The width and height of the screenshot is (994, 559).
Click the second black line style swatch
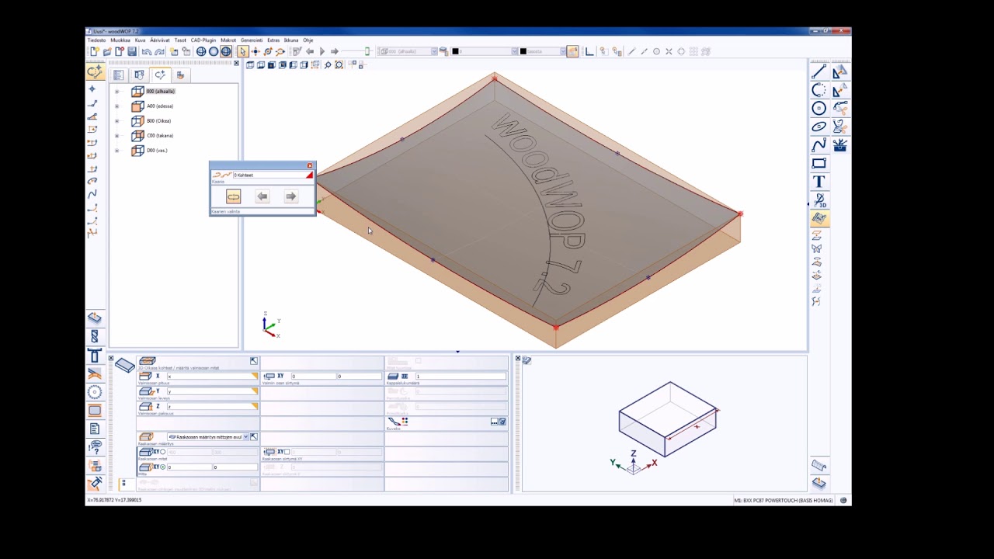523,51
